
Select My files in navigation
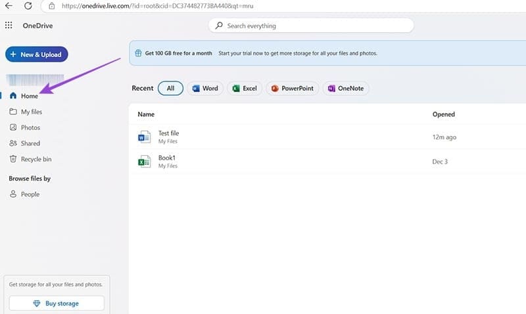pos(31,112)
